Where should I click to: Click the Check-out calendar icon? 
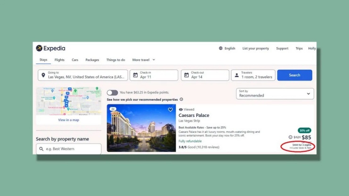pyautogui.click(x=186, y=75)
